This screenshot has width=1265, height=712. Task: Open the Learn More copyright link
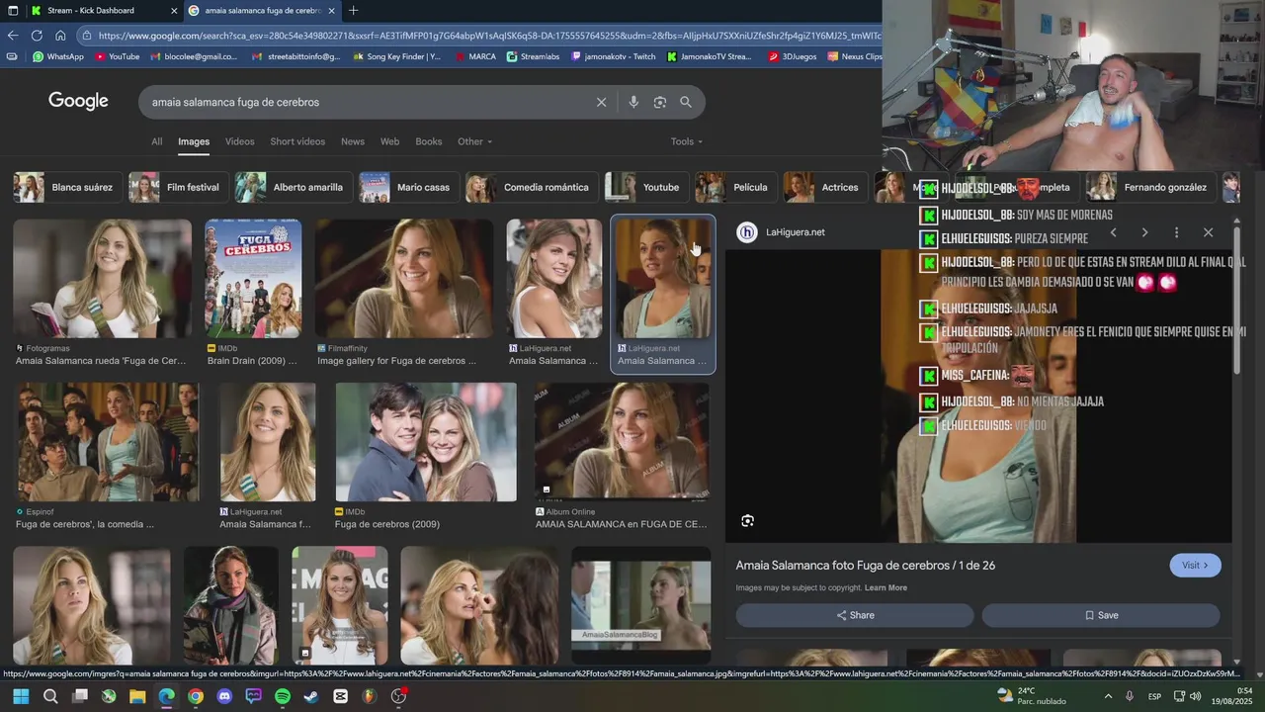885,587
